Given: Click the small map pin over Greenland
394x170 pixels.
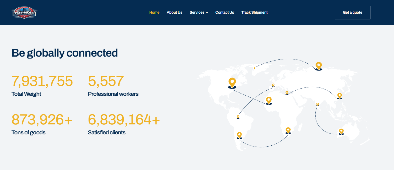Looking at the screenshot, I should point(254,68).
